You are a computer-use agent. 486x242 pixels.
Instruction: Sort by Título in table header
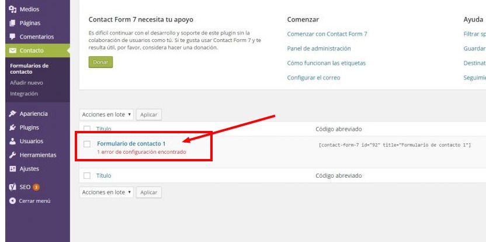click(x=103, y=129)
